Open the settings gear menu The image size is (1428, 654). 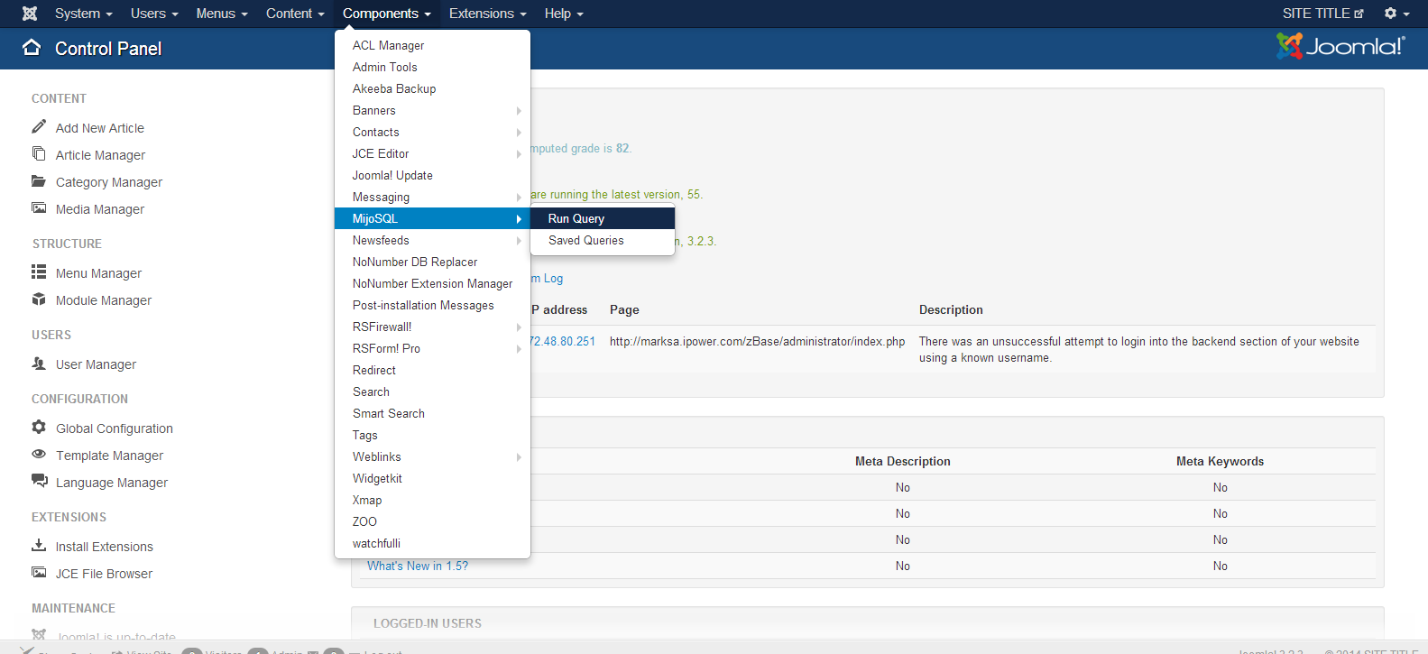(x=1396, y=14)
